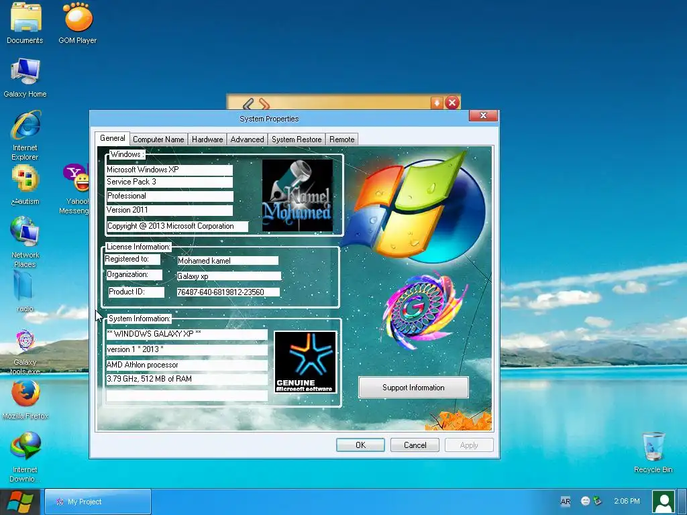The image size is (687, 515).
Task: Click My Project taskbar button
Action: pos(98,502)
